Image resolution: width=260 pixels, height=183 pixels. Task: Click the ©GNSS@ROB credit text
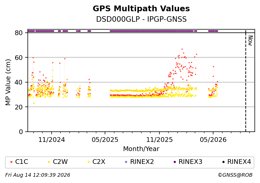[x=235, y=175]
